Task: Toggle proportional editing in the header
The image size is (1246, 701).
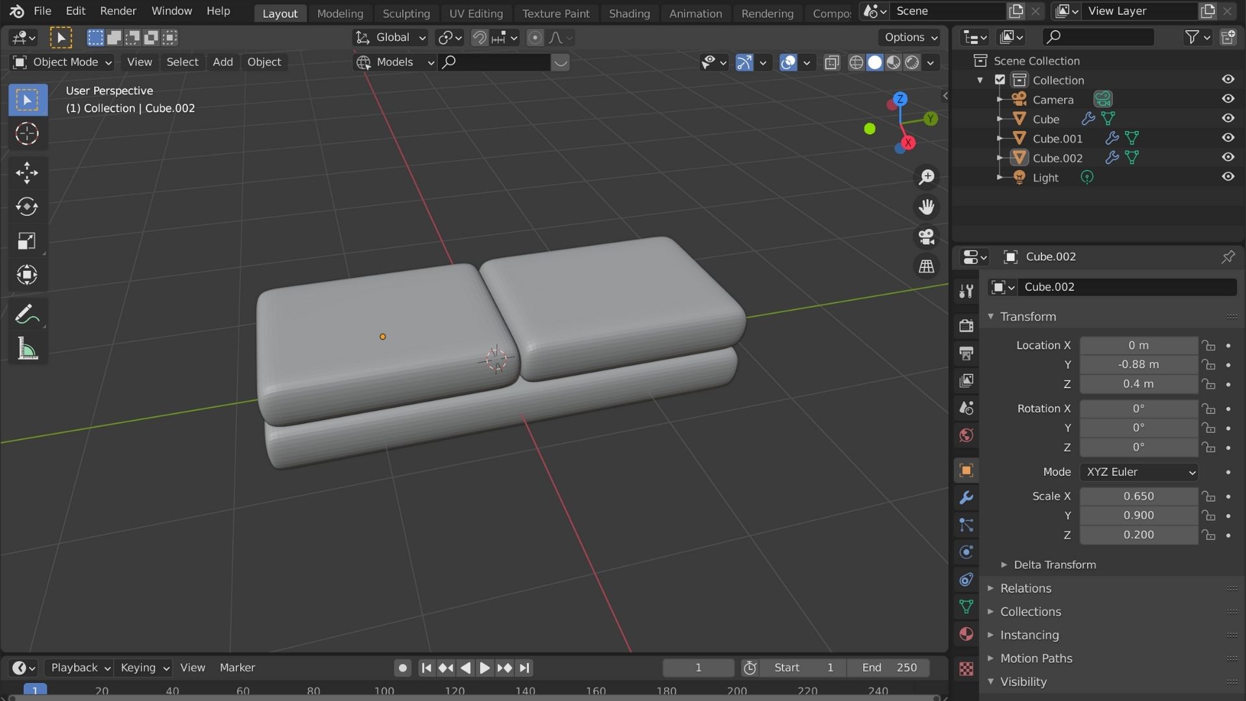Action: (534, 37)
